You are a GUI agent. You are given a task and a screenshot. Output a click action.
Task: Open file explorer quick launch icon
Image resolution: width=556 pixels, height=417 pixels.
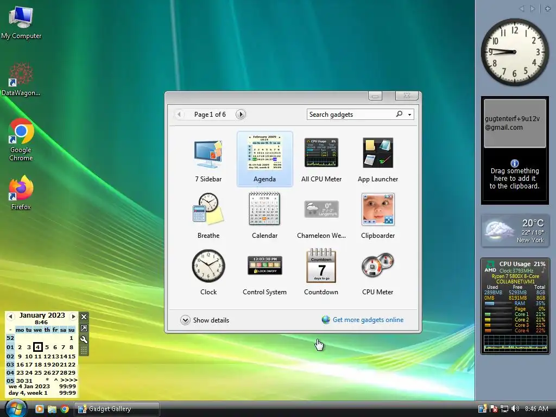(52, 409)
